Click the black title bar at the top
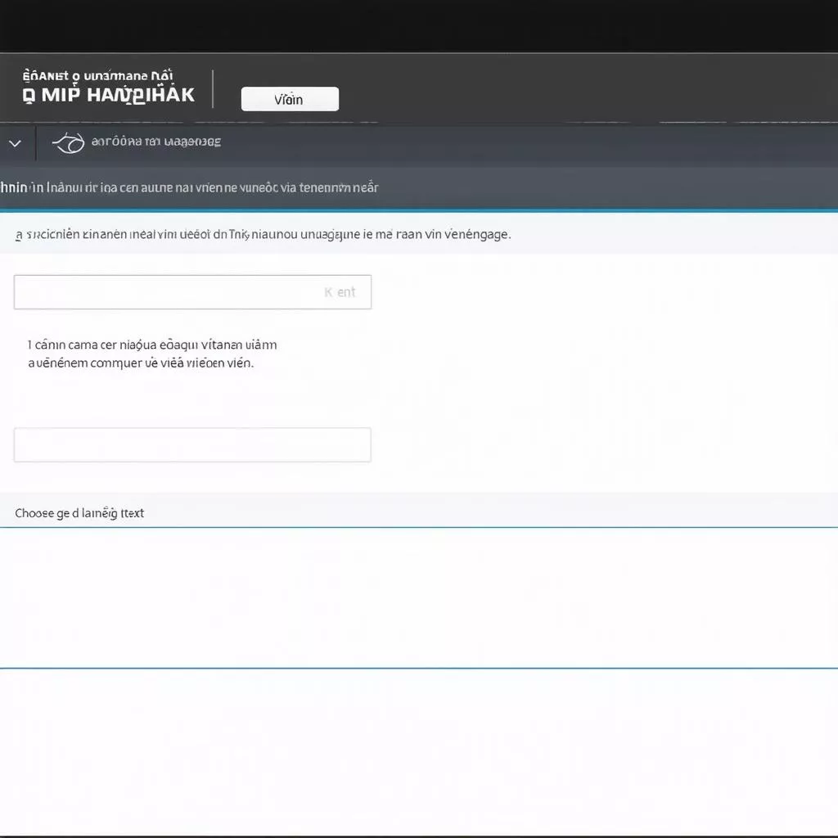The width and height of the screenshot is (838, 838). coord(419,25)
